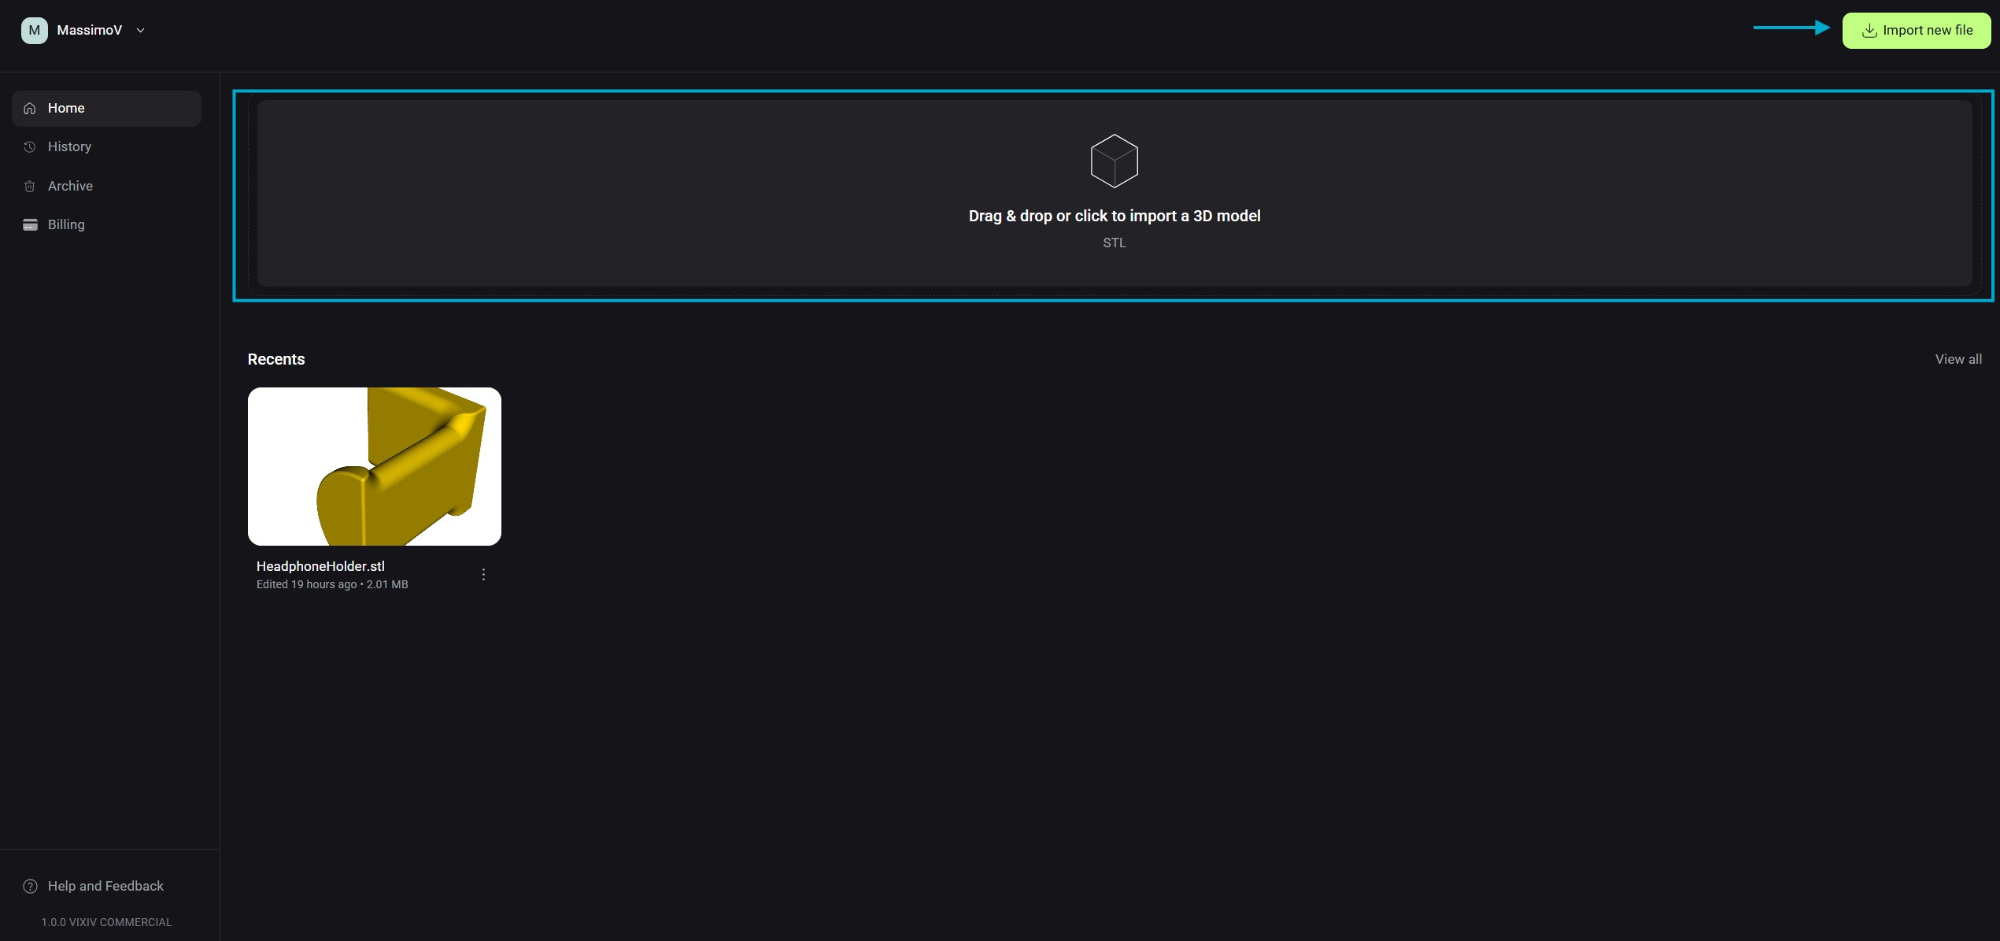Click the 3D cube icon in drop zone

(x=1114, y=161)
